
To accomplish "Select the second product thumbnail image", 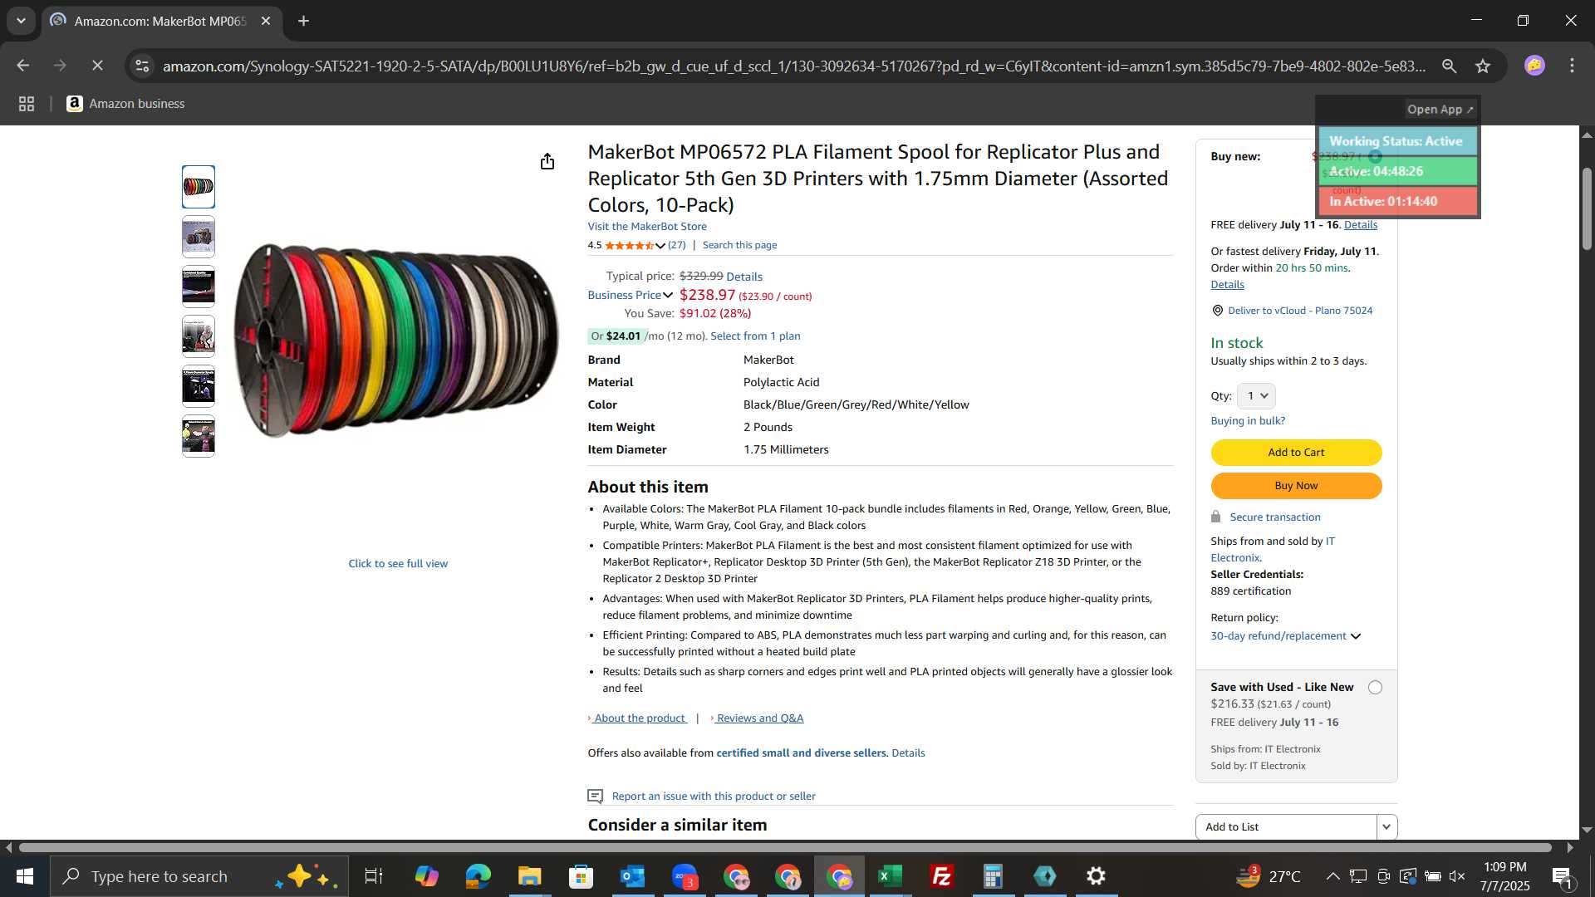I will (x=199, y=237).
